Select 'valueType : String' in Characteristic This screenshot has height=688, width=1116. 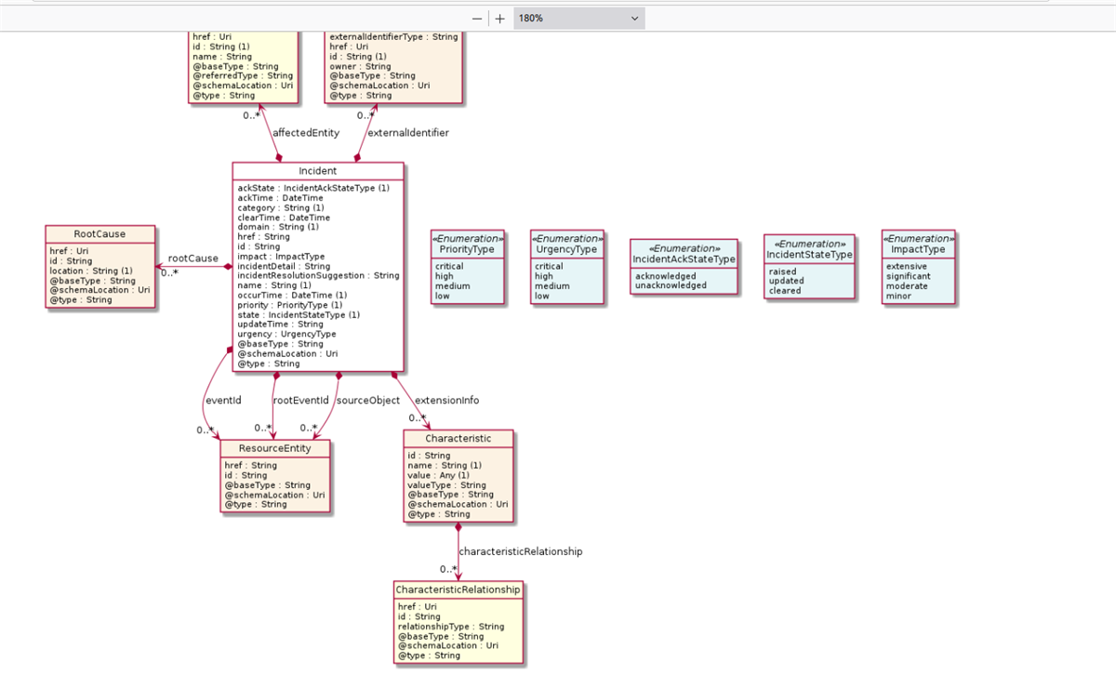(446, 484)
